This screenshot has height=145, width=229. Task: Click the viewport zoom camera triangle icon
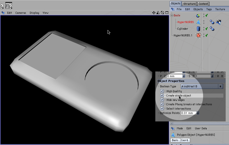pyautogui.click(x=158, y=13)
